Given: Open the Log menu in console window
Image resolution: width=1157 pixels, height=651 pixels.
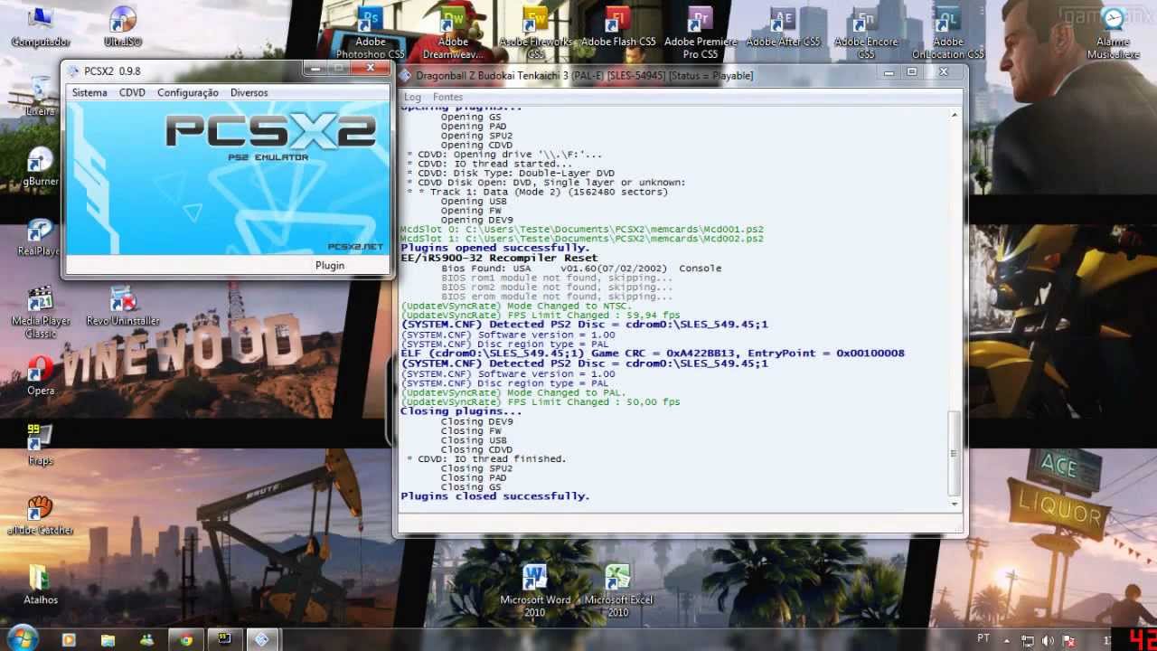Looking at the screenshot, I should pyautogui.click(x=412, y=97).
